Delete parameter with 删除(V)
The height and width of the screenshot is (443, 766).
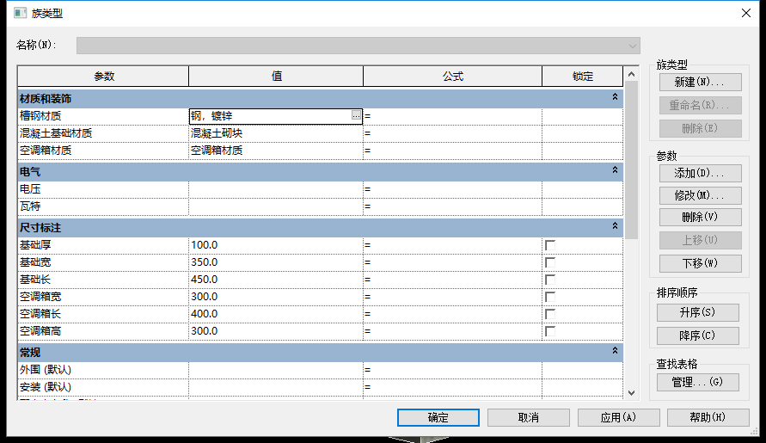(x=700, y=217)
